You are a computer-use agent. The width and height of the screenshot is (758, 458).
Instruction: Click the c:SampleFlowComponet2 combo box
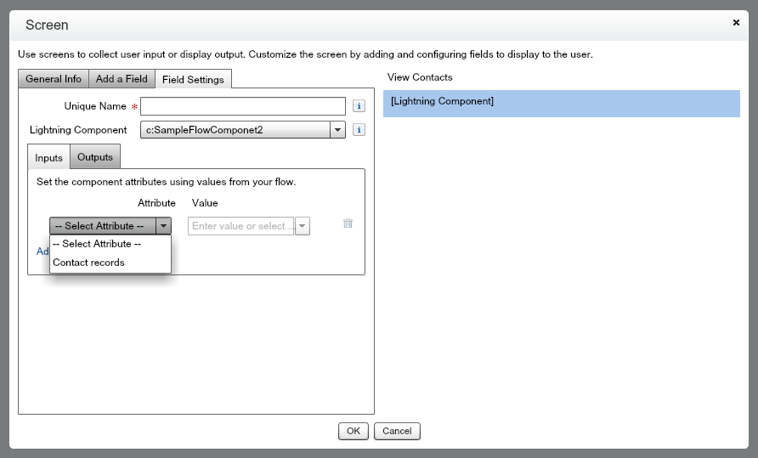pyautogui.click(x=235, y=130)
